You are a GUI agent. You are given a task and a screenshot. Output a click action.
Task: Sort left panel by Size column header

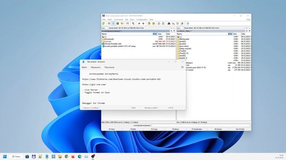click(161, 34)
